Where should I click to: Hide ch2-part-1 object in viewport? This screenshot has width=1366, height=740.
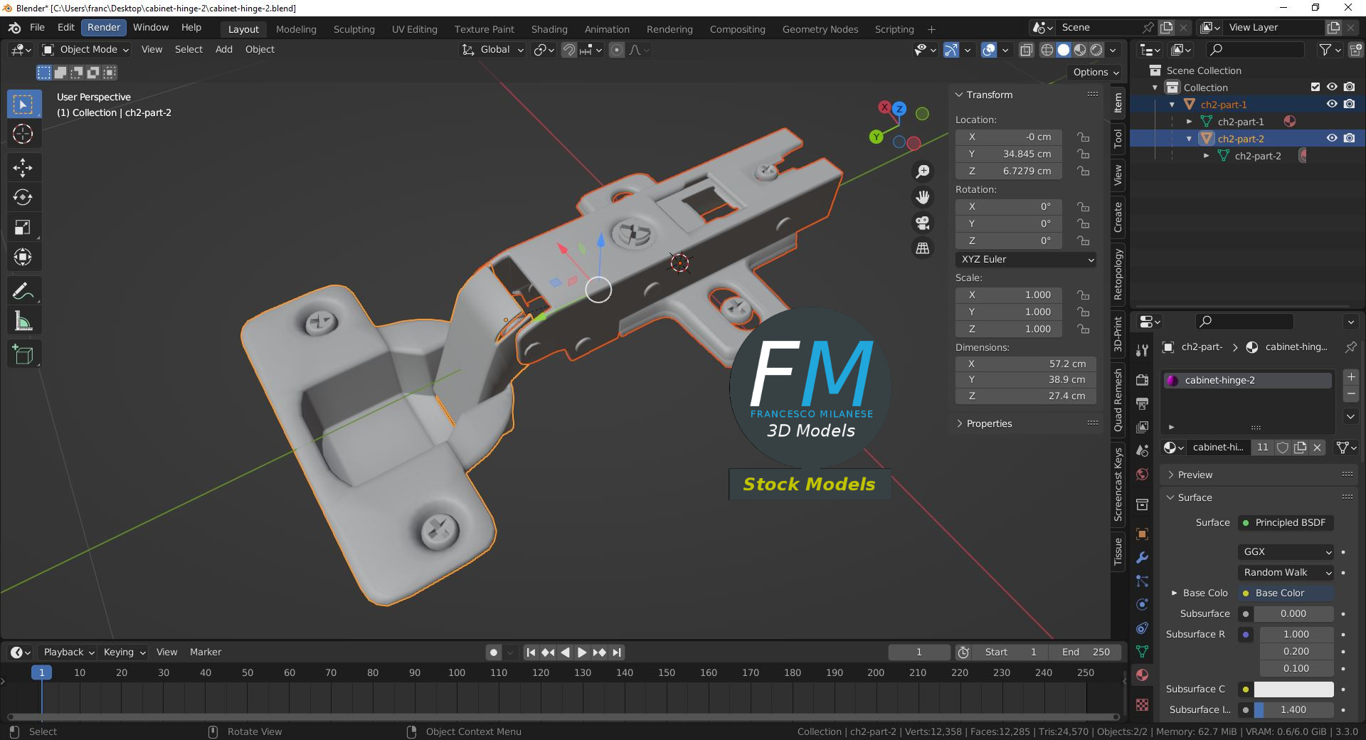[x=1332, y=104]
